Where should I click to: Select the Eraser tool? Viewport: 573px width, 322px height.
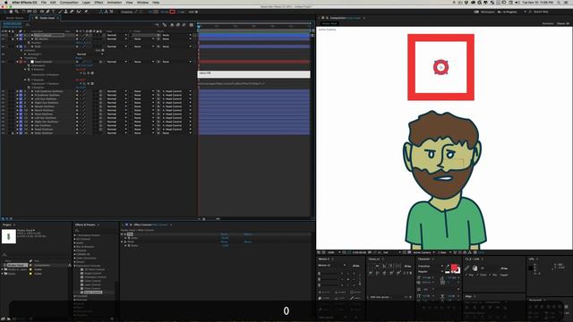click(x=72, y=12)
